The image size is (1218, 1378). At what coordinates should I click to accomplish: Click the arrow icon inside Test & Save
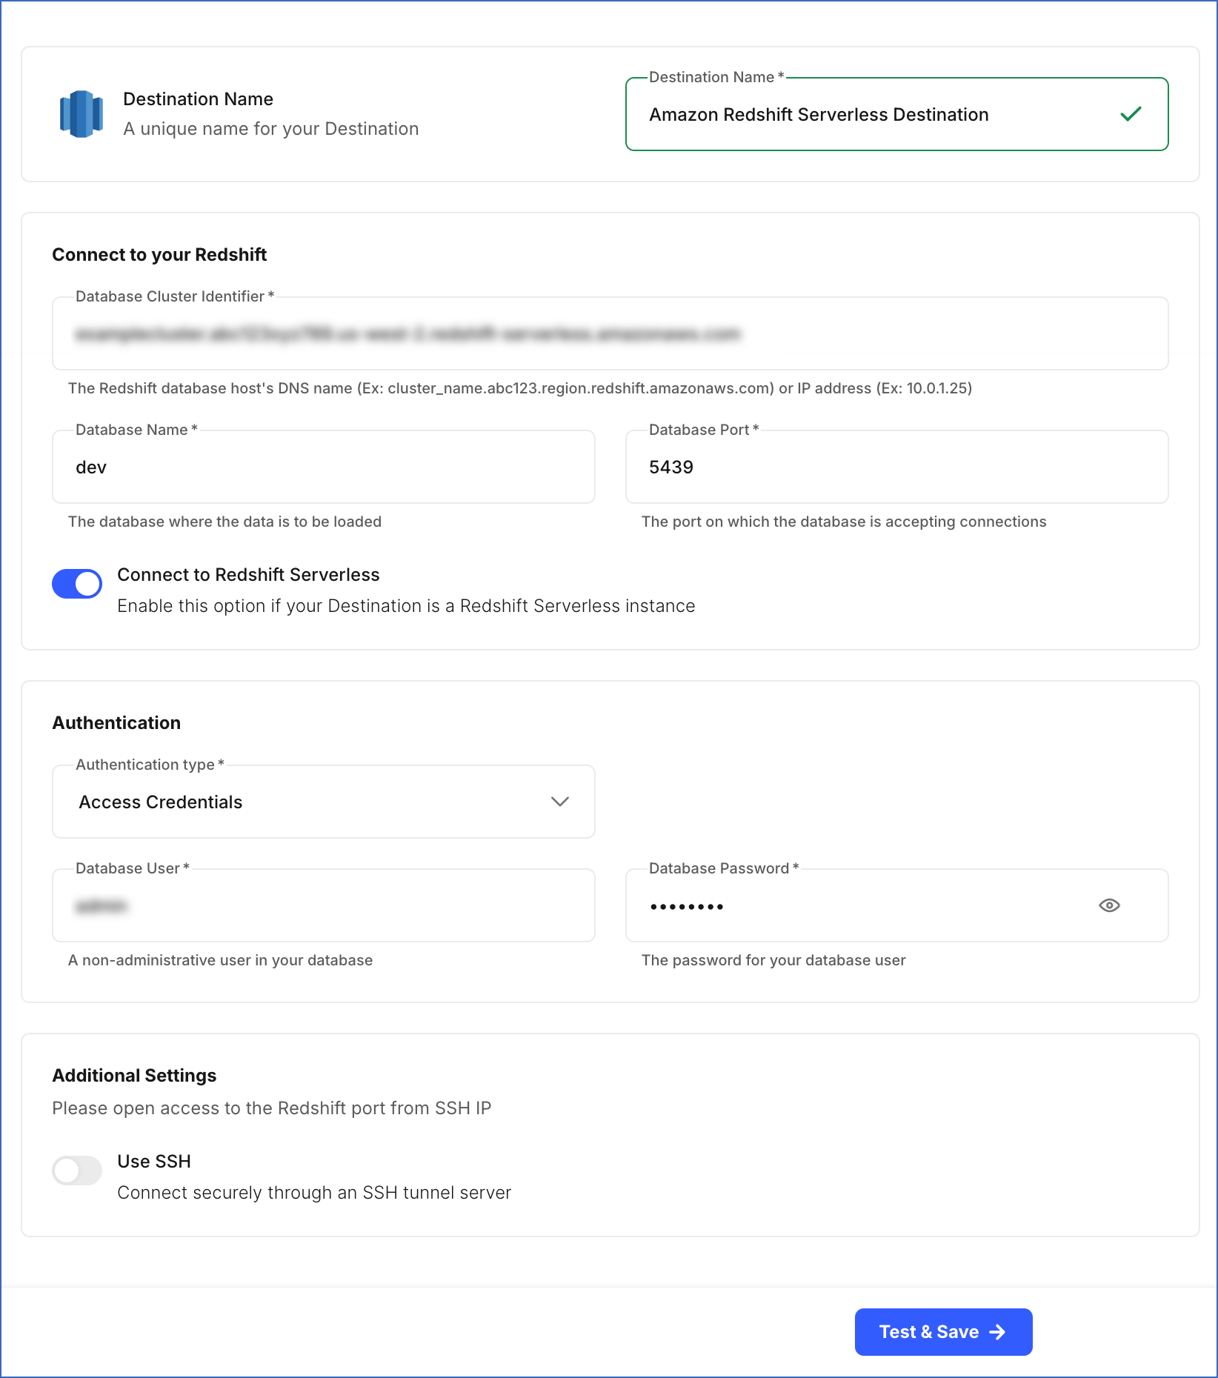[997, 1332]
